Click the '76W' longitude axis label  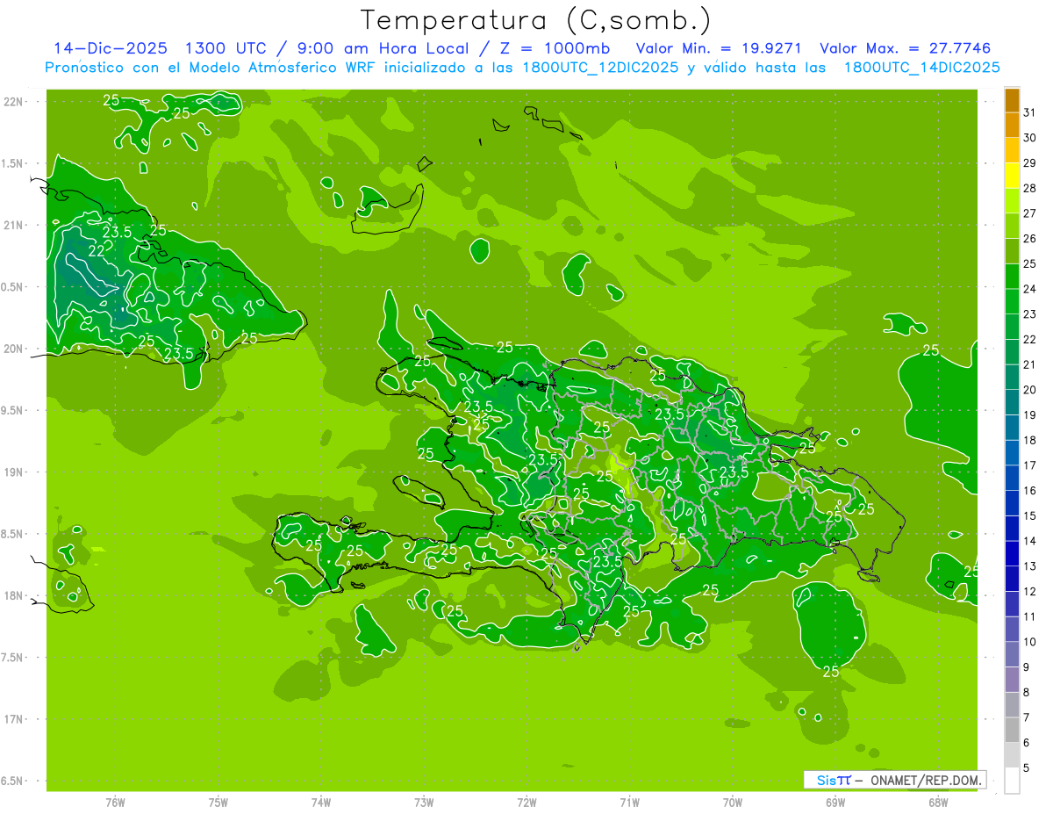115,802
